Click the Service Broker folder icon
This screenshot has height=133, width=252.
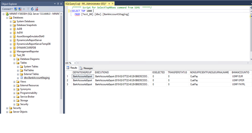coord(18,97)
